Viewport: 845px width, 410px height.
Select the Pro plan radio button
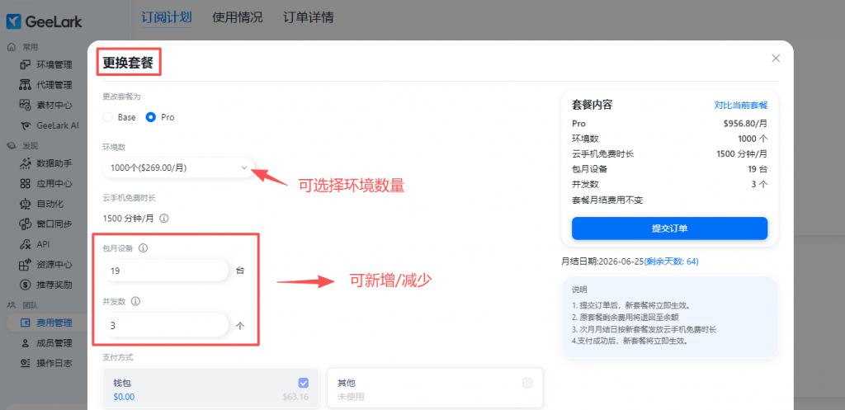coord(151,117)
